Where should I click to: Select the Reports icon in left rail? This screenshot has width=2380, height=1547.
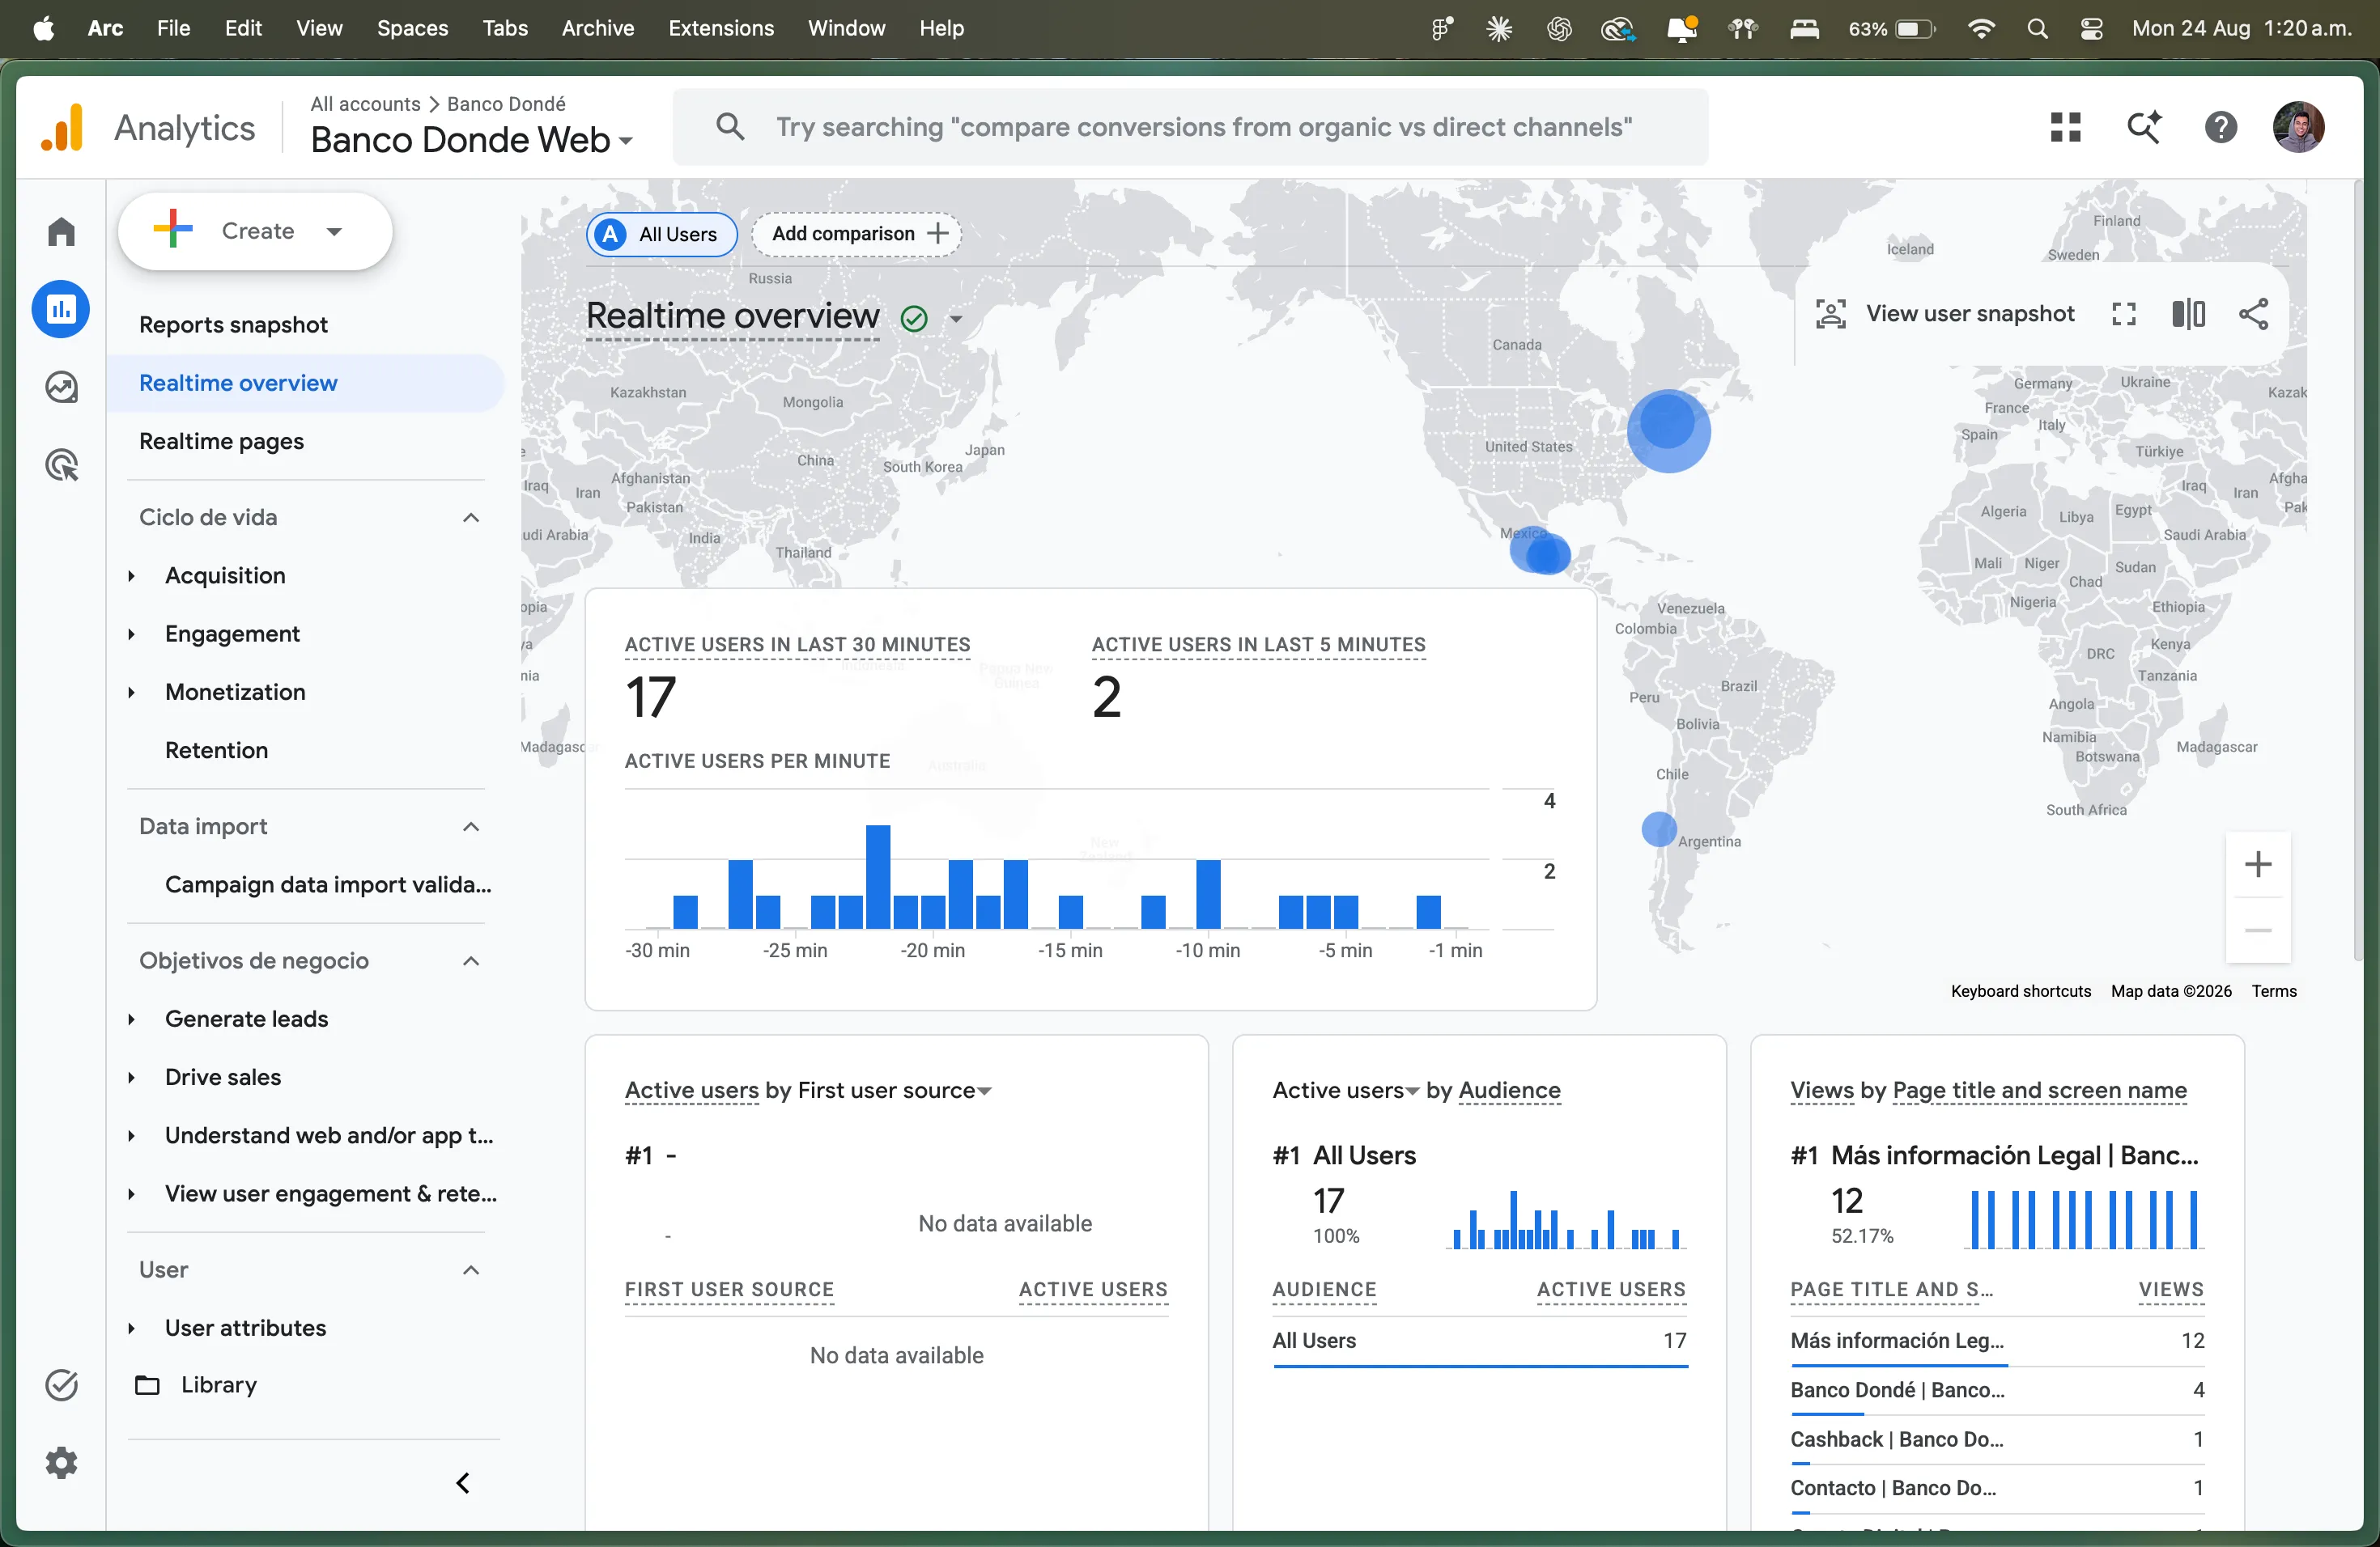point(61,309)
